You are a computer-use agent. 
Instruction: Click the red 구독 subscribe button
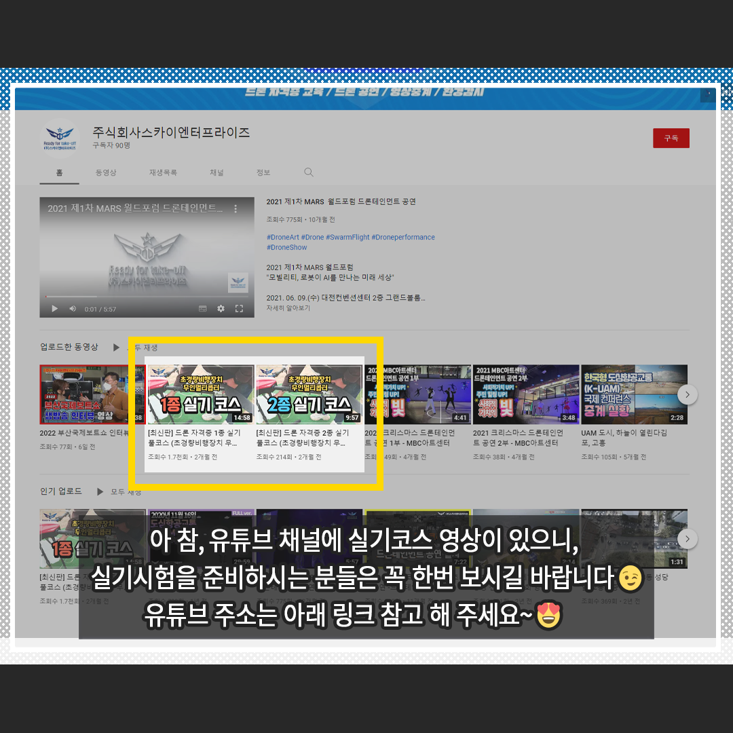(x=671, y=138)
